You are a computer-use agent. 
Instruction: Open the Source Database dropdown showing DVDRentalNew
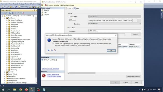point(114,24)
